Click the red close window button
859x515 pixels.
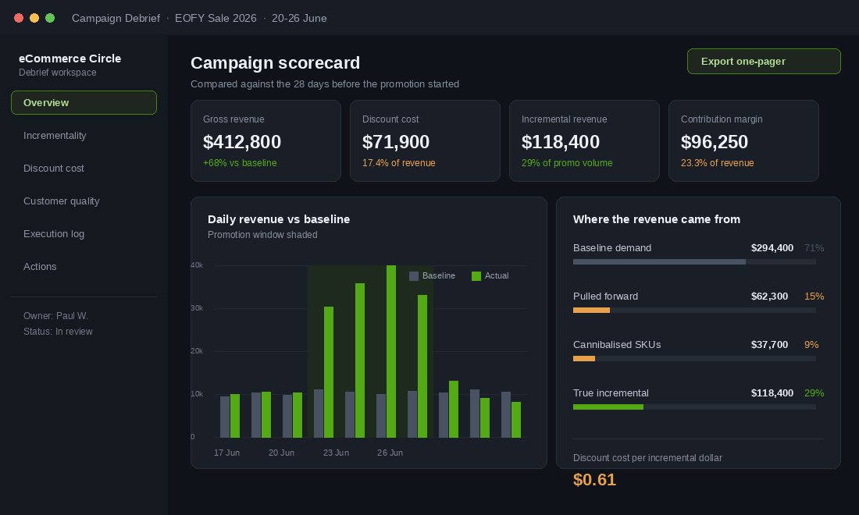pyautogui.click(x=19, y=18)
